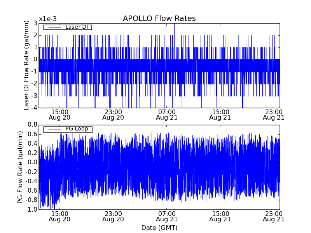Select the "Date (GMT)" x-axis label

(159, 228)
